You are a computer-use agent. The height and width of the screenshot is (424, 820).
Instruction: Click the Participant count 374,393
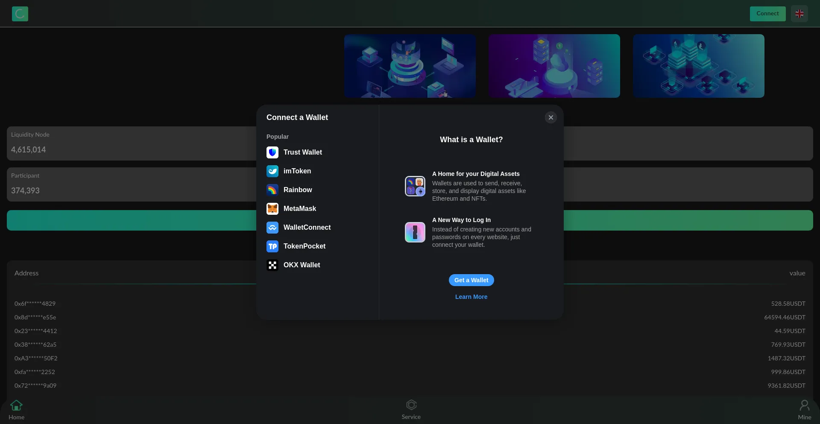click(25, 191)
